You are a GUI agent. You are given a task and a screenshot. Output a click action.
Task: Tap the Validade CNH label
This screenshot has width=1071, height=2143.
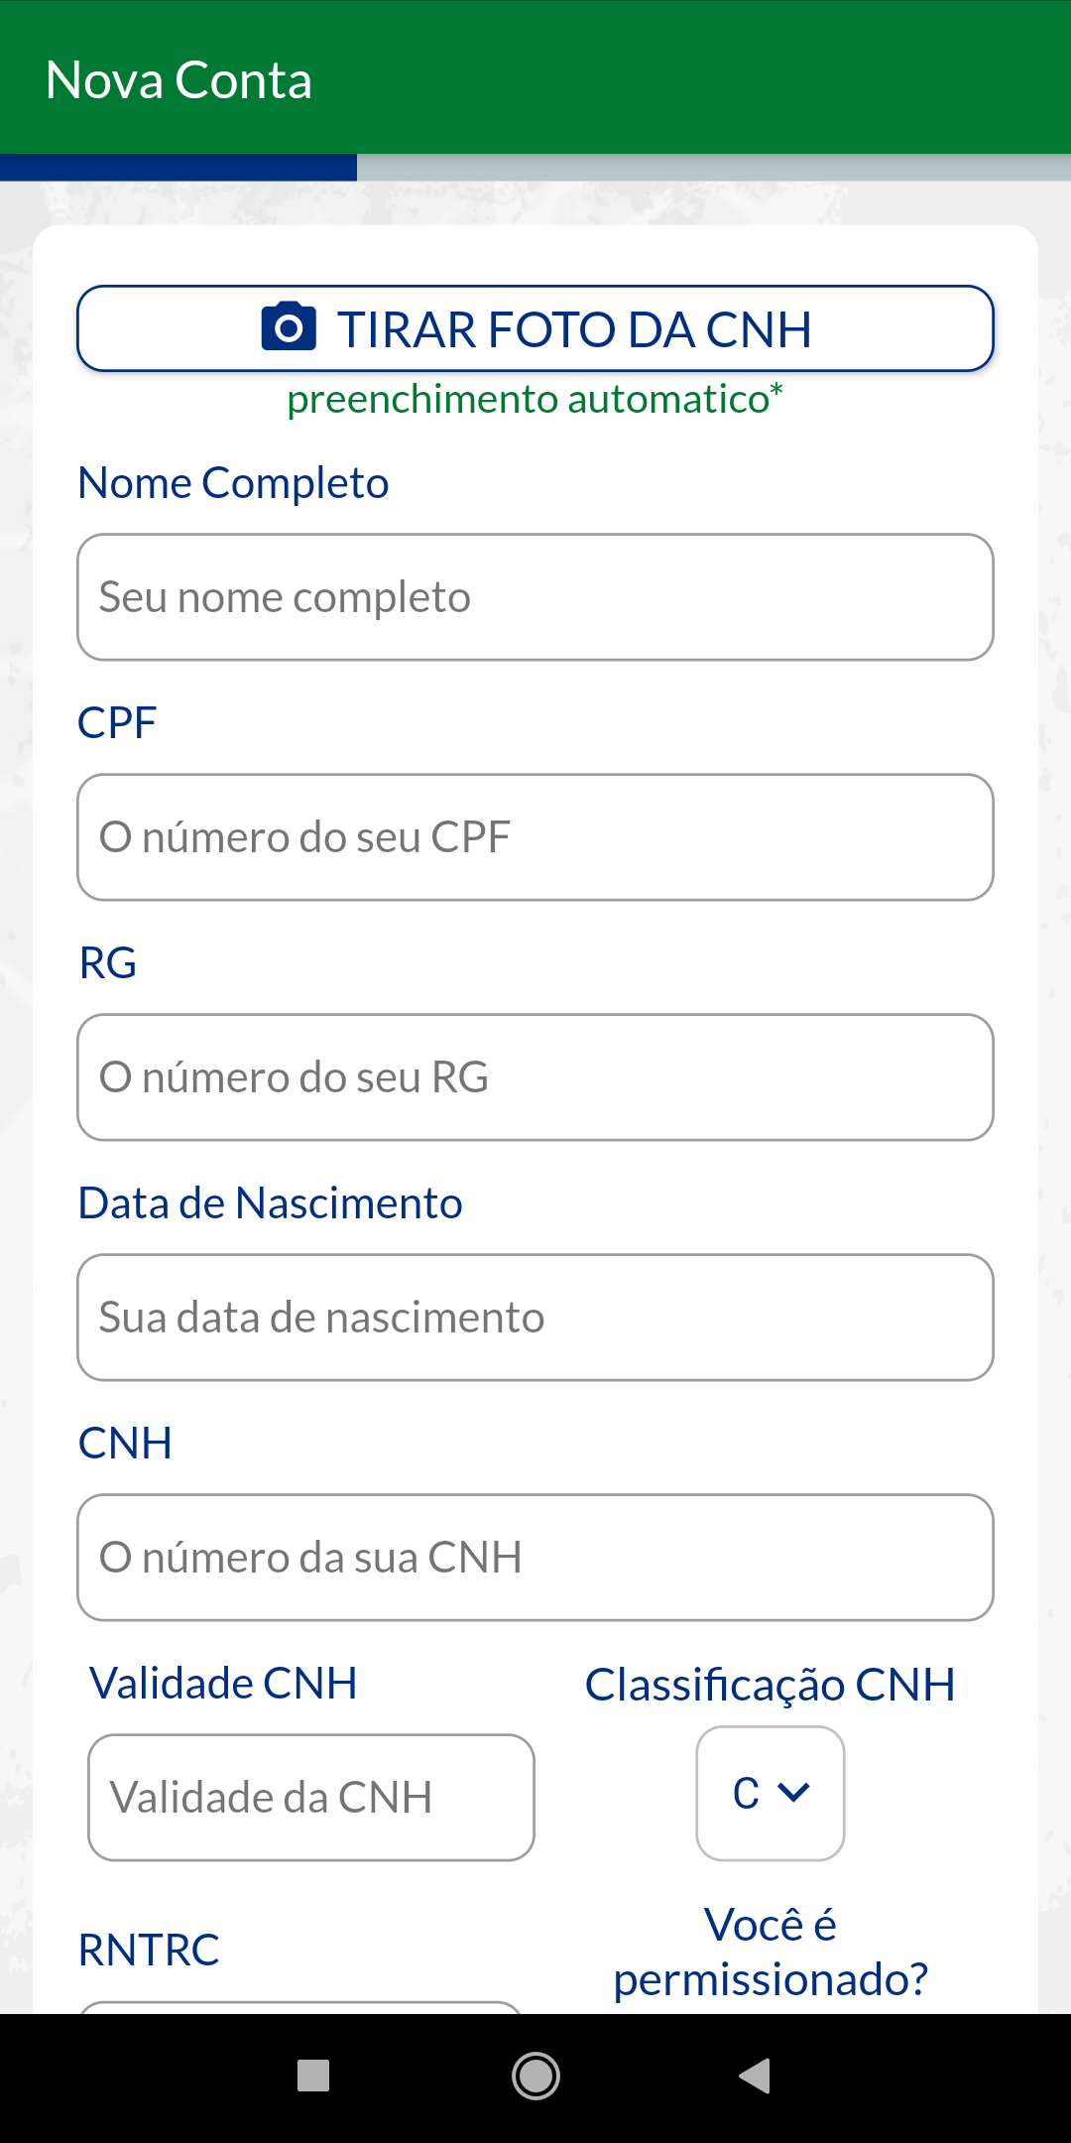(x=223, y=1684)
